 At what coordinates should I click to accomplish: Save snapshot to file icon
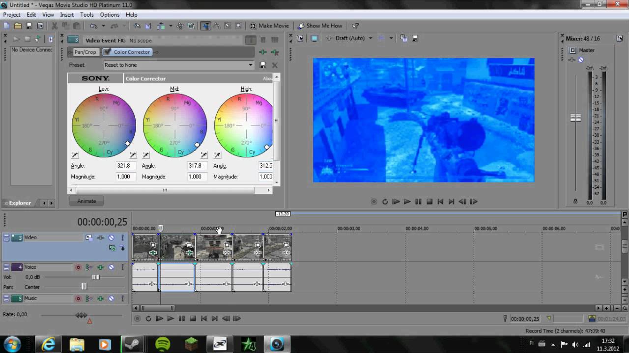(415, 38)
